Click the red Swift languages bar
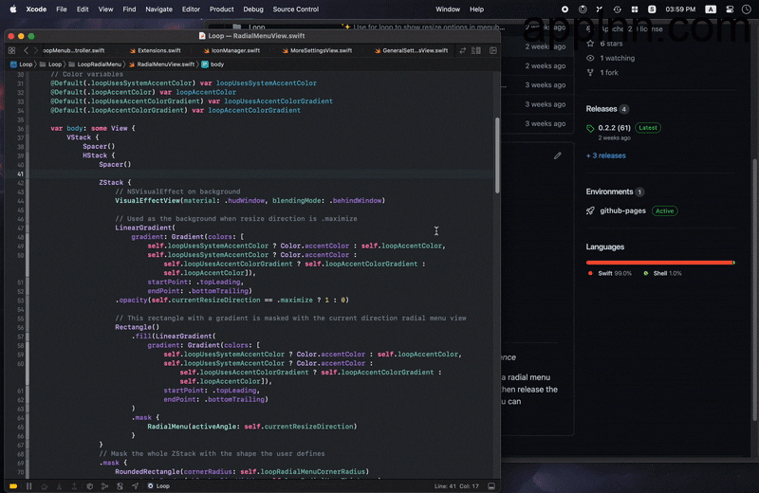 [659, 263]
